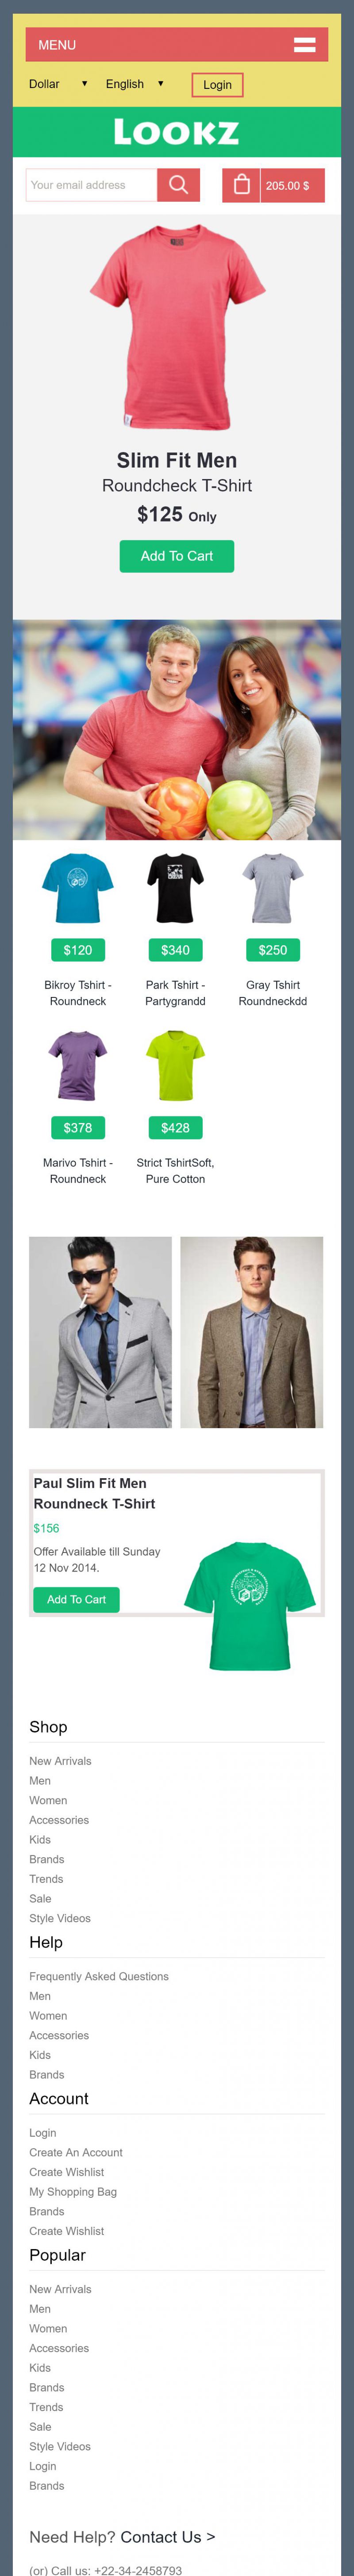
Task: Expand the English language dropdown
Action: click(135, 84)
